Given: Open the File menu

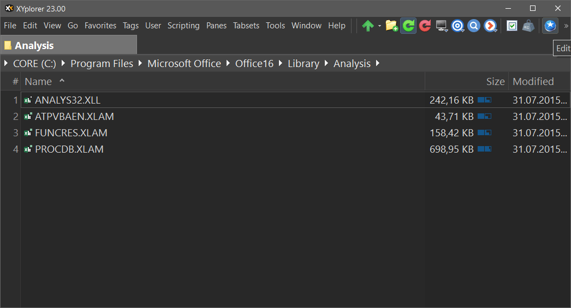Looking at the screenshot, I should point(10,26).
